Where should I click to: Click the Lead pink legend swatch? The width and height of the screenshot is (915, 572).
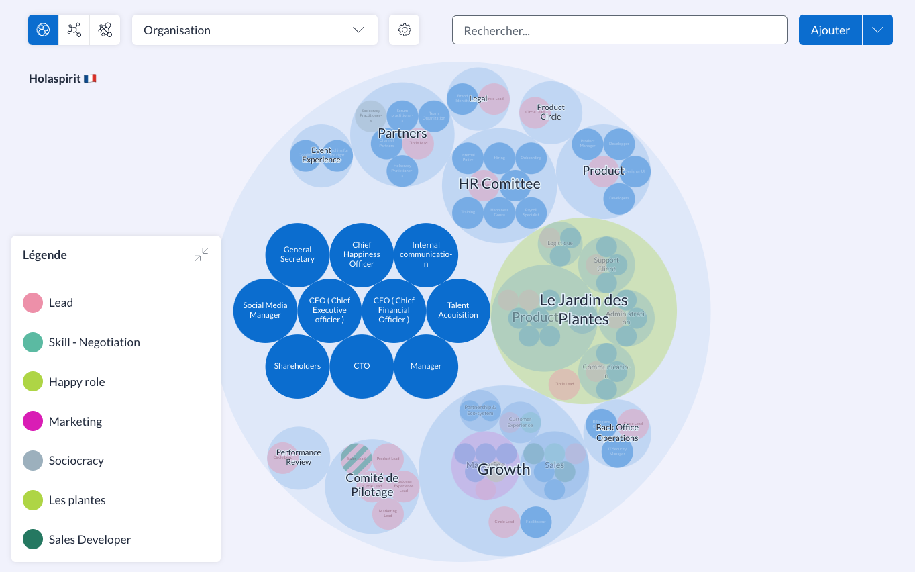point(33,303)
